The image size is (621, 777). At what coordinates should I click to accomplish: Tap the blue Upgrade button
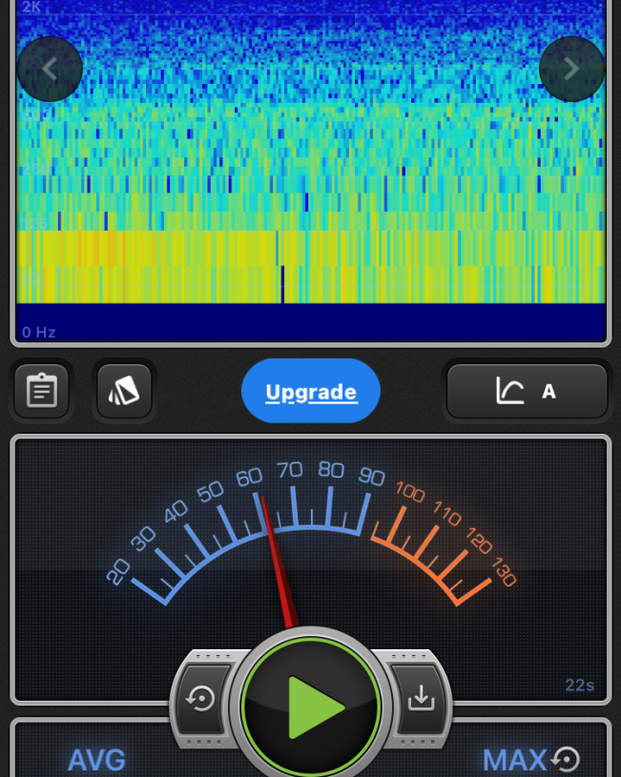click(311, 391)
